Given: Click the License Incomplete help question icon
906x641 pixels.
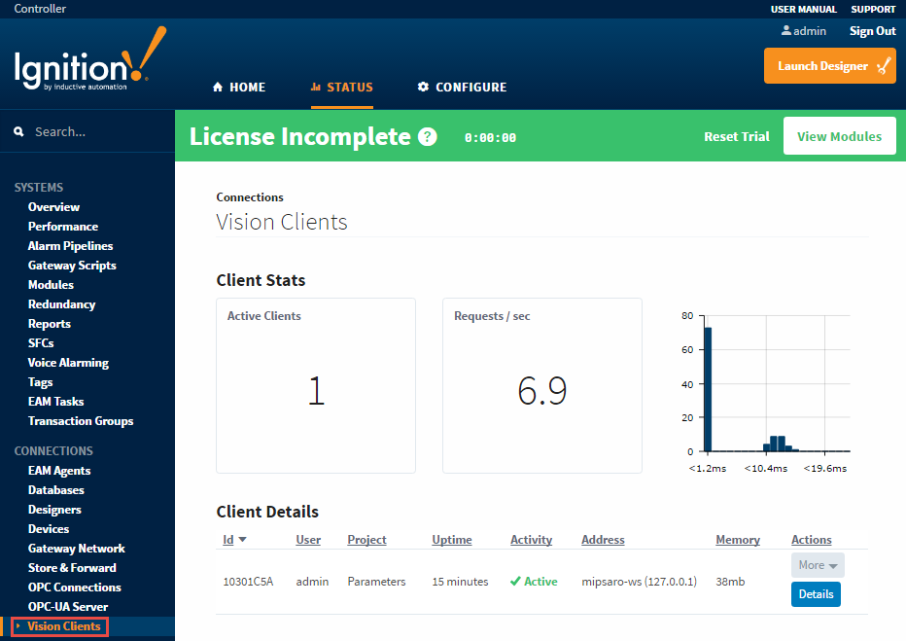Looking at the screenshot, I should pos(428,137).
